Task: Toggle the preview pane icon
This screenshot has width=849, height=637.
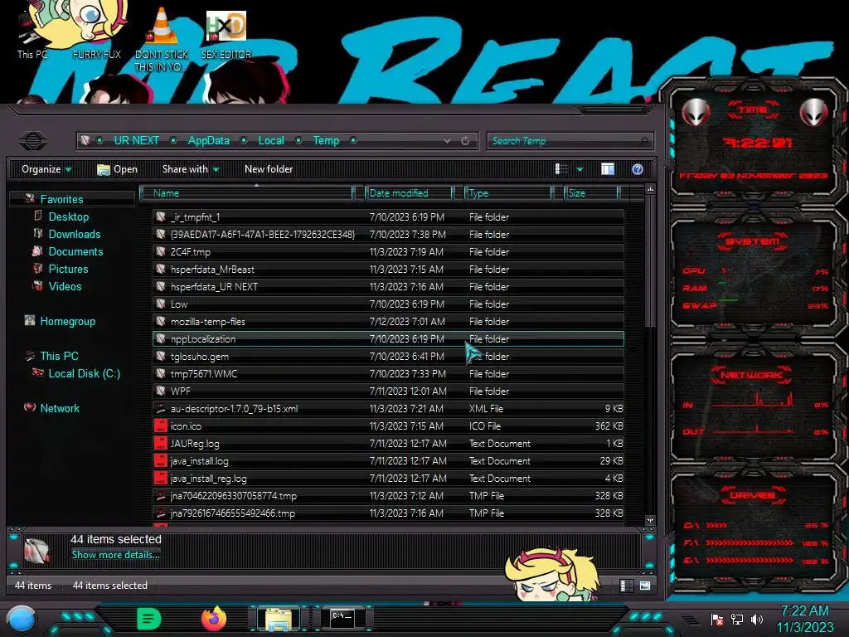Action: point(608,169)
